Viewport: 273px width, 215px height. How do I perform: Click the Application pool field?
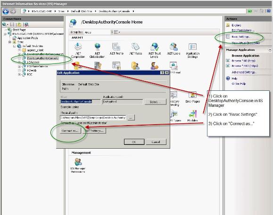(x=123, y=102)
